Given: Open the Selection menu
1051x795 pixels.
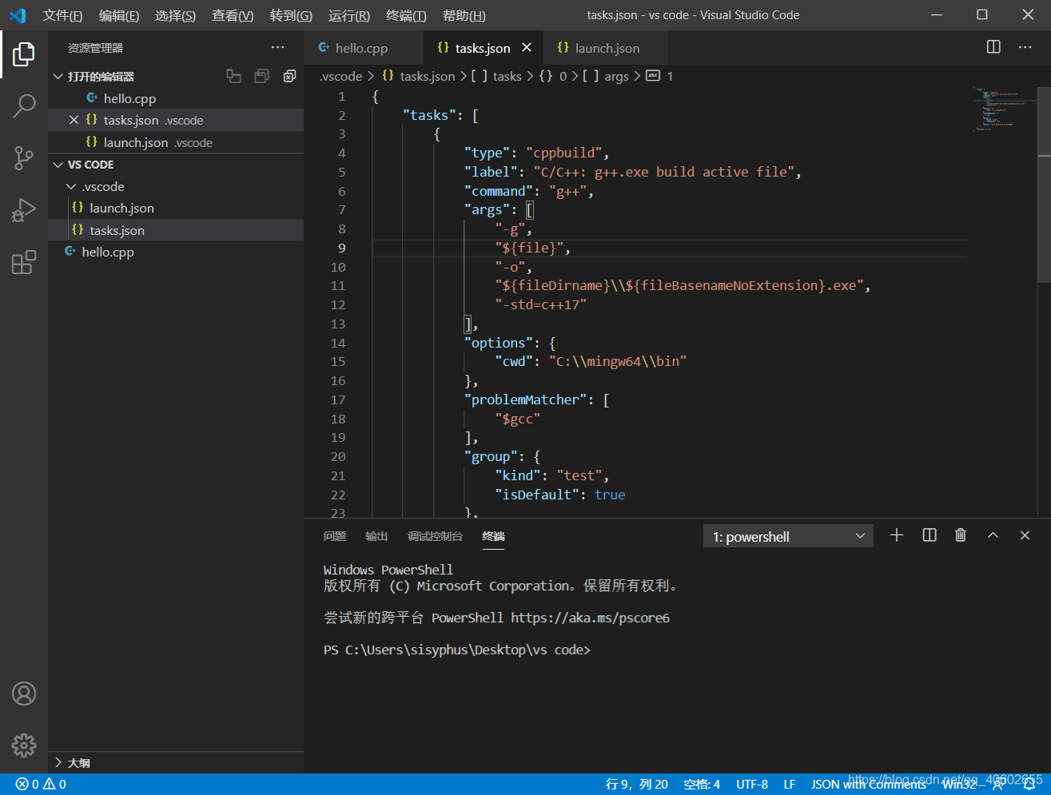Looking at the screenshot, I should point(175,15).
